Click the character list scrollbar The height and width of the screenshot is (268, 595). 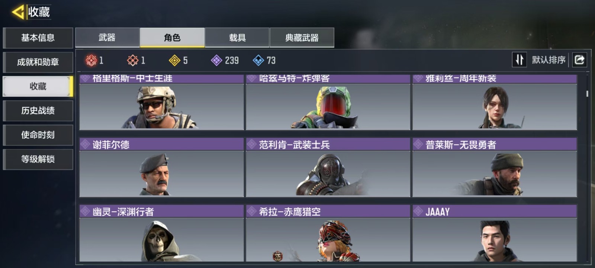(587, 94)
